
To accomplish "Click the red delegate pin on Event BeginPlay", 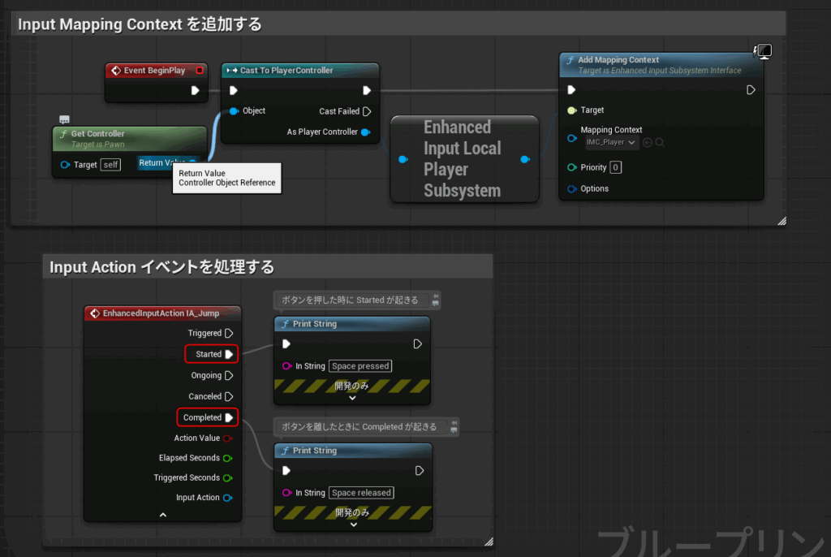I will click(199, 71).
